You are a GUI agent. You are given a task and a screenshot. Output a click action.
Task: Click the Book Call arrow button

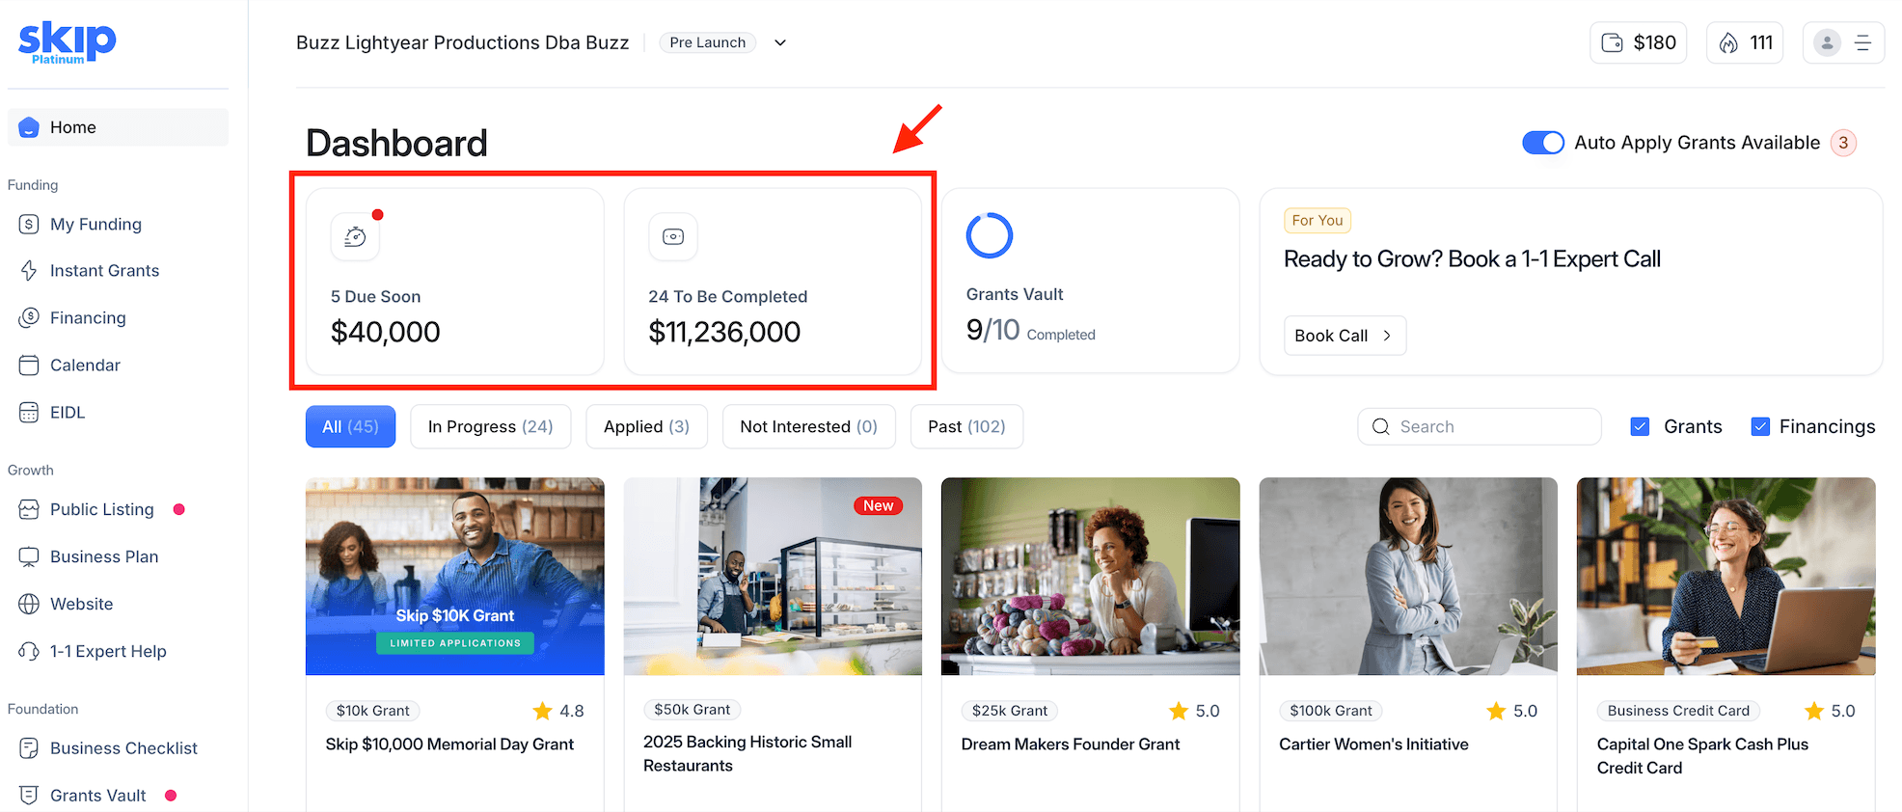point(1345,336)
